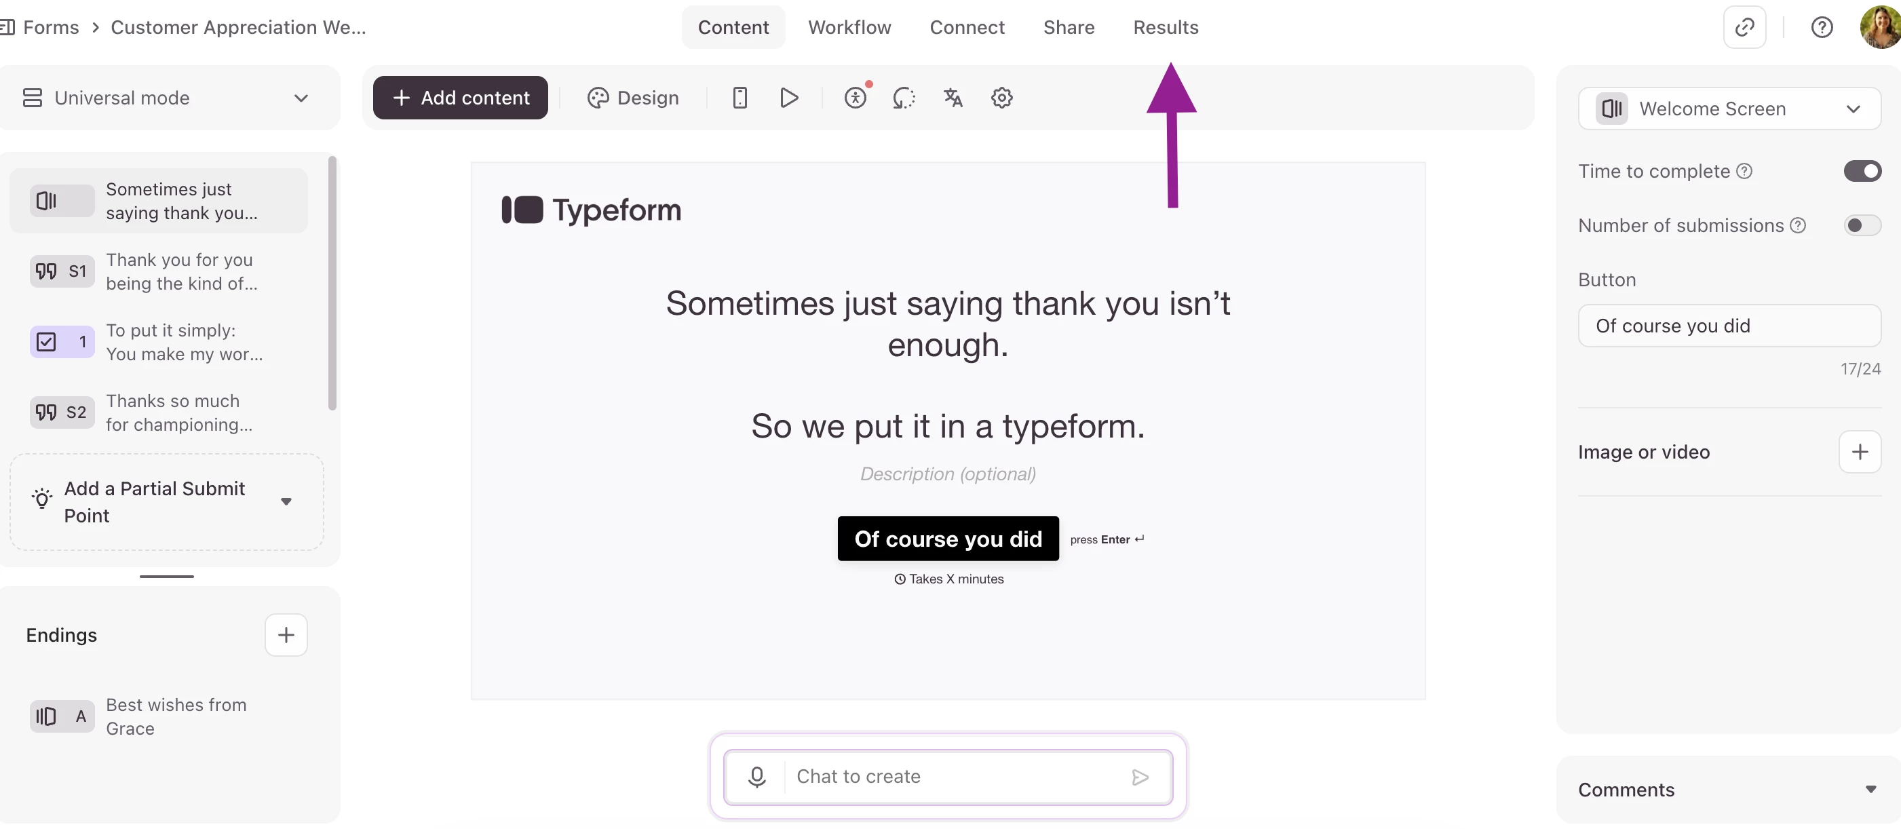Click the copy link icon

(1744, 27)
